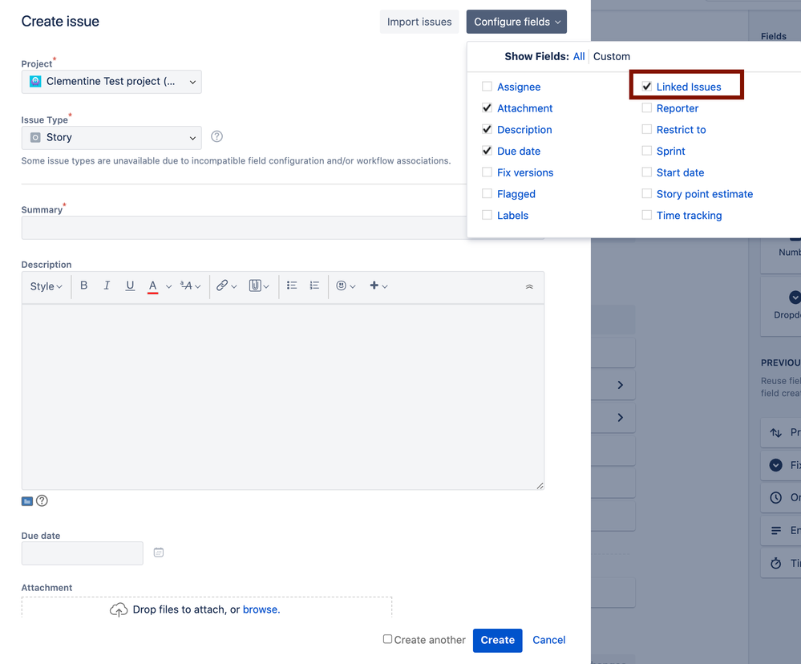Toggle the Create another checkbox

tap(388, 639)
